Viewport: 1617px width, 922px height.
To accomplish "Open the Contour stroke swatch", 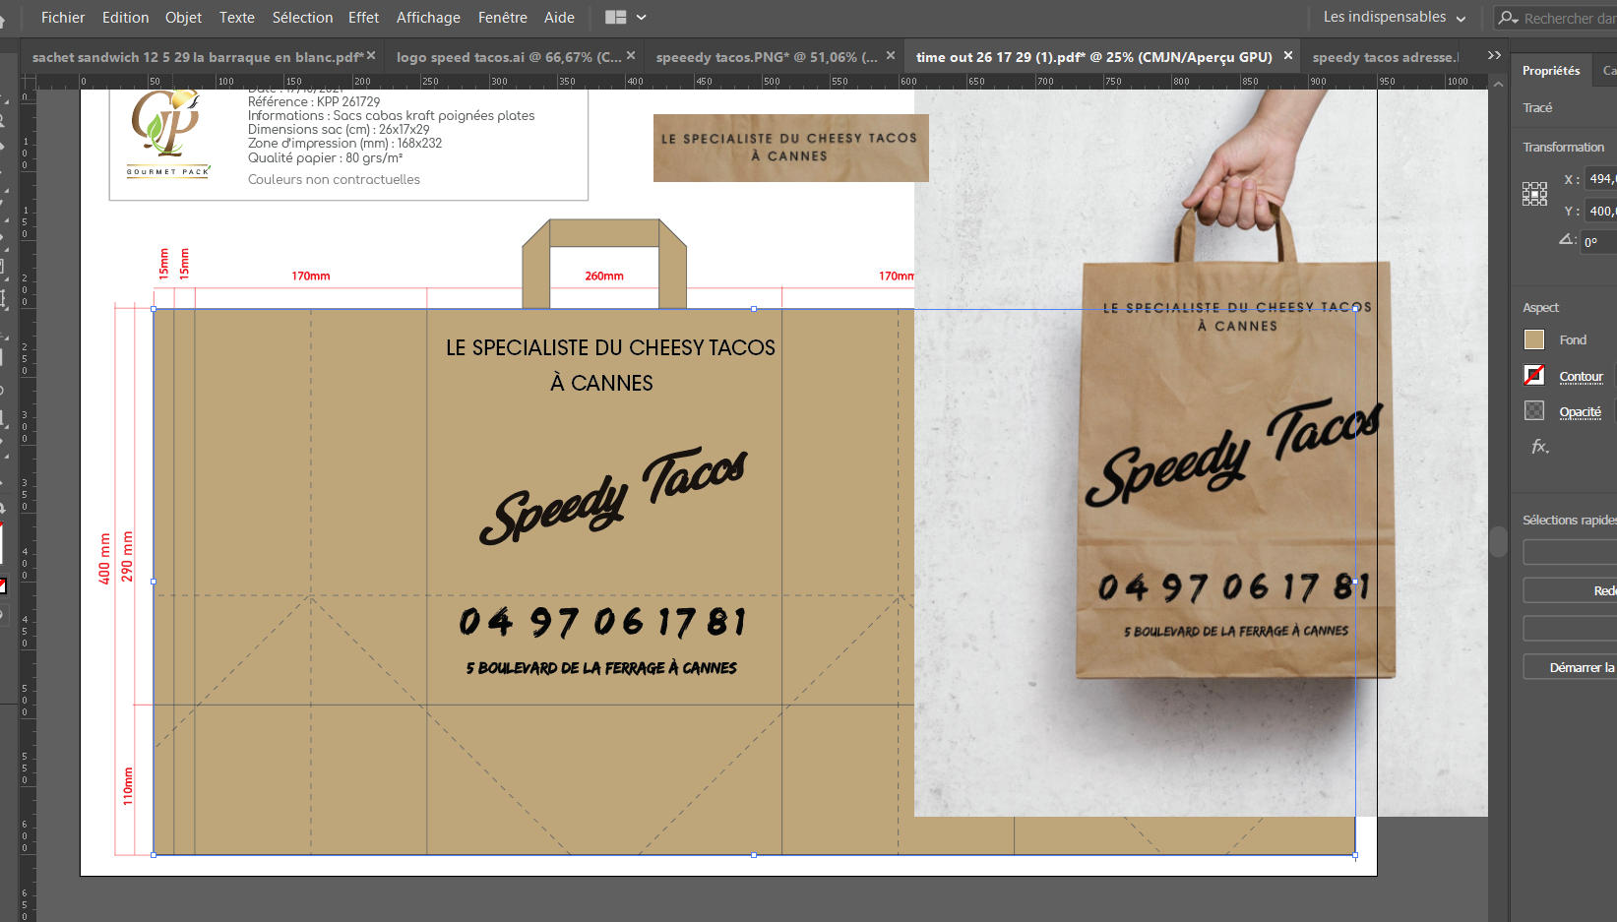I will pyautogui.click(x=1534, y=375).
